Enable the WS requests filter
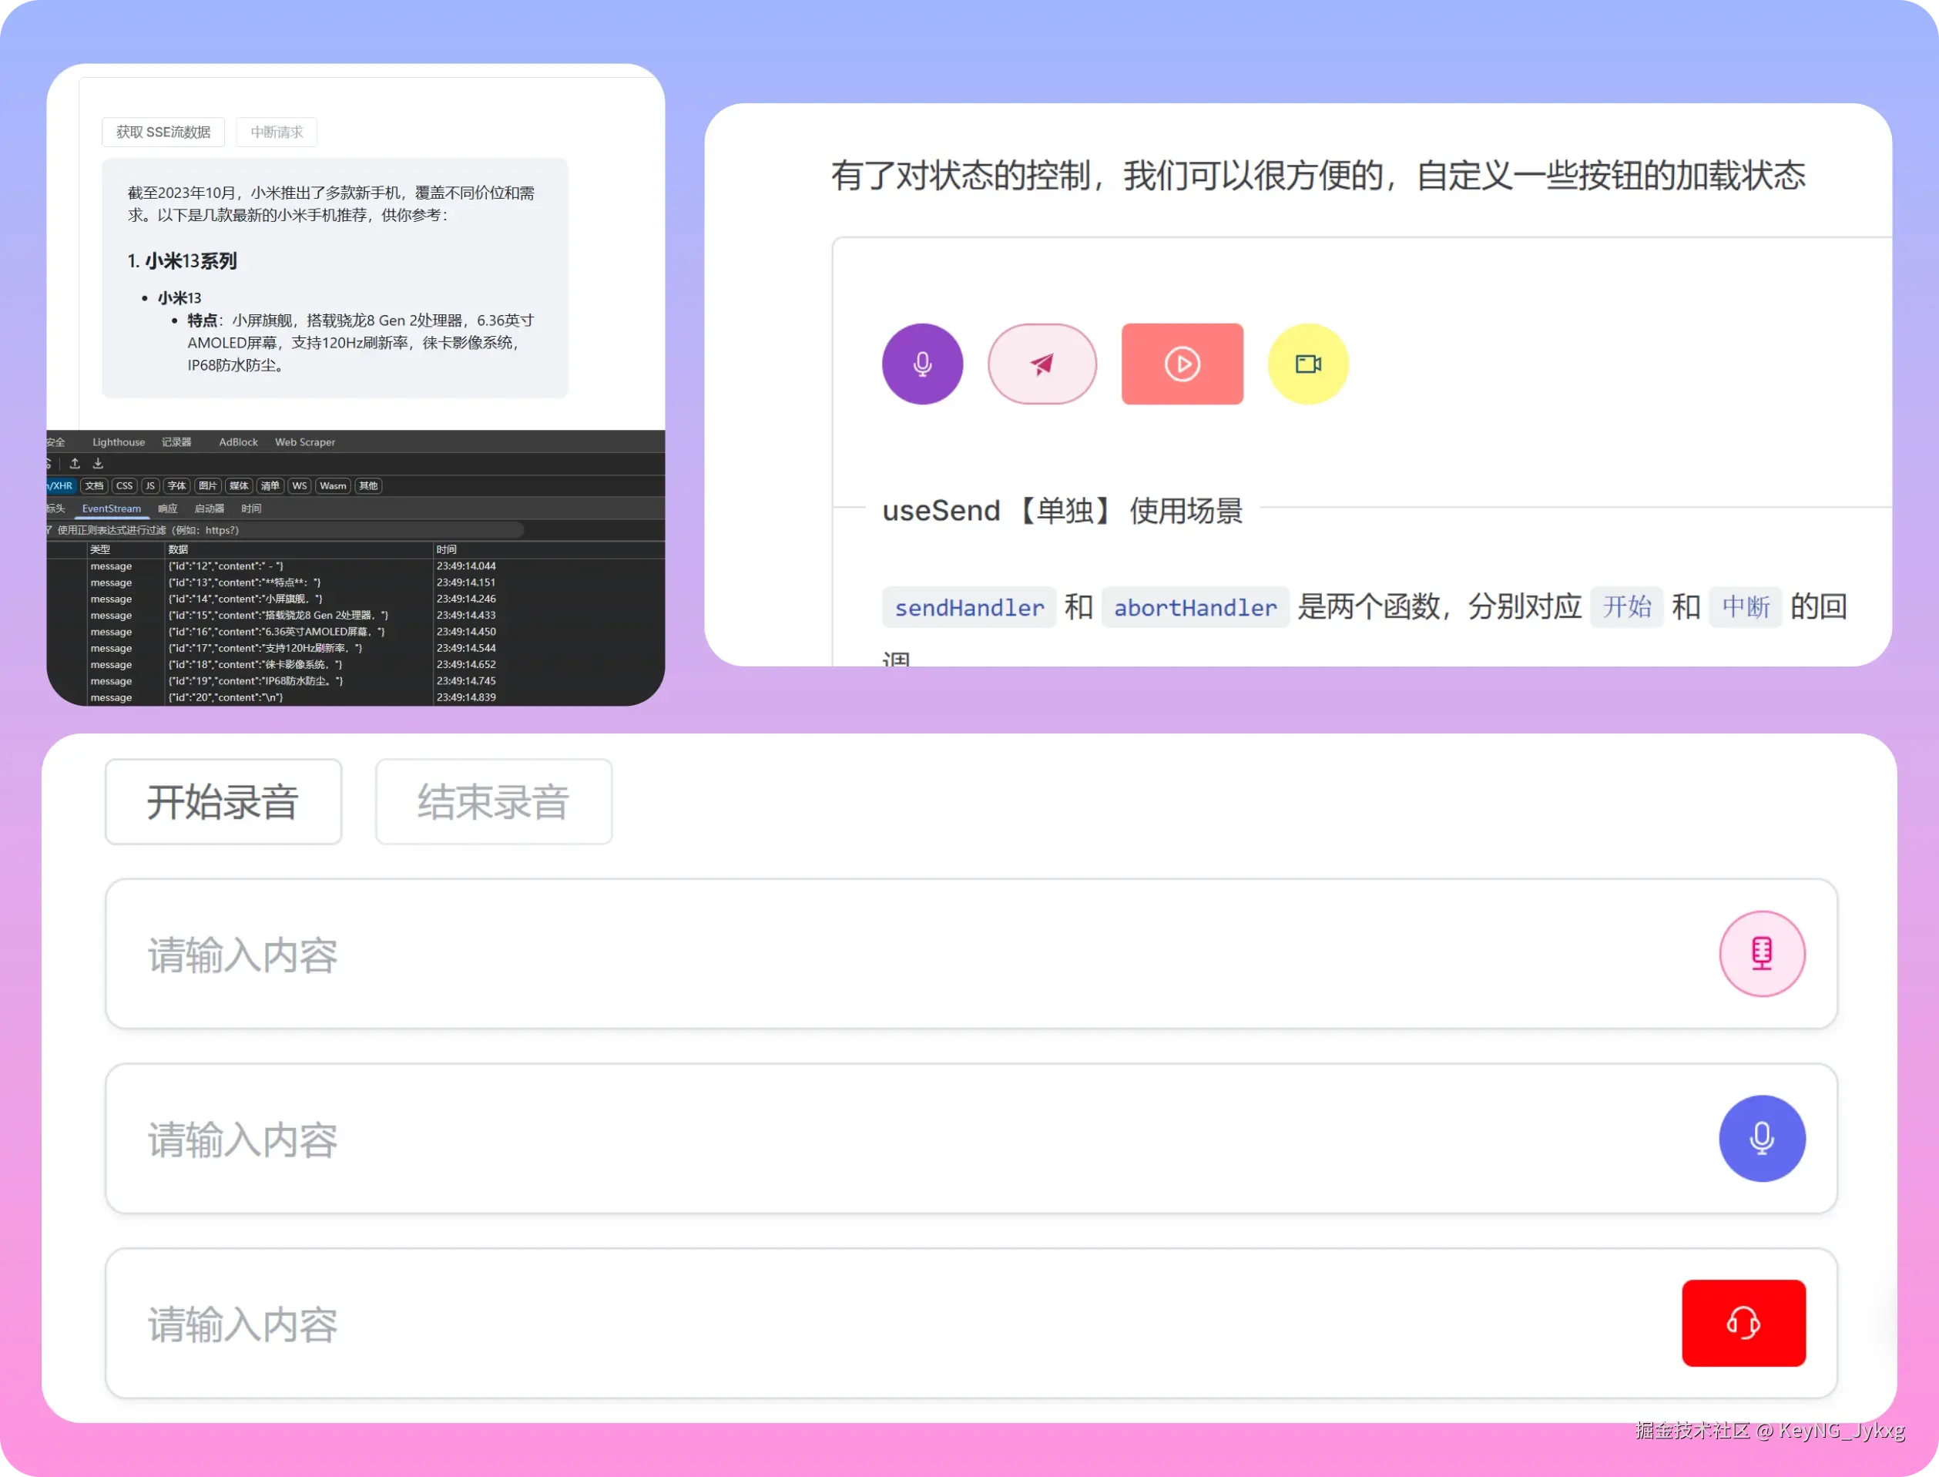The width and height of the screenshot is (1939, 1477). pyautogui.click(x=299, y=485)
